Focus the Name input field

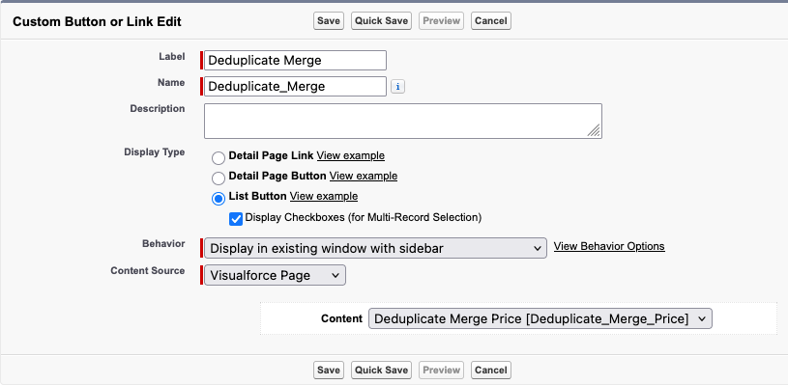click(x=295, y=86)
